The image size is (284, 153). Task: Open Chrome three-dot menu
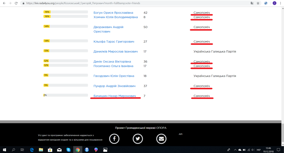pos(280,3)
